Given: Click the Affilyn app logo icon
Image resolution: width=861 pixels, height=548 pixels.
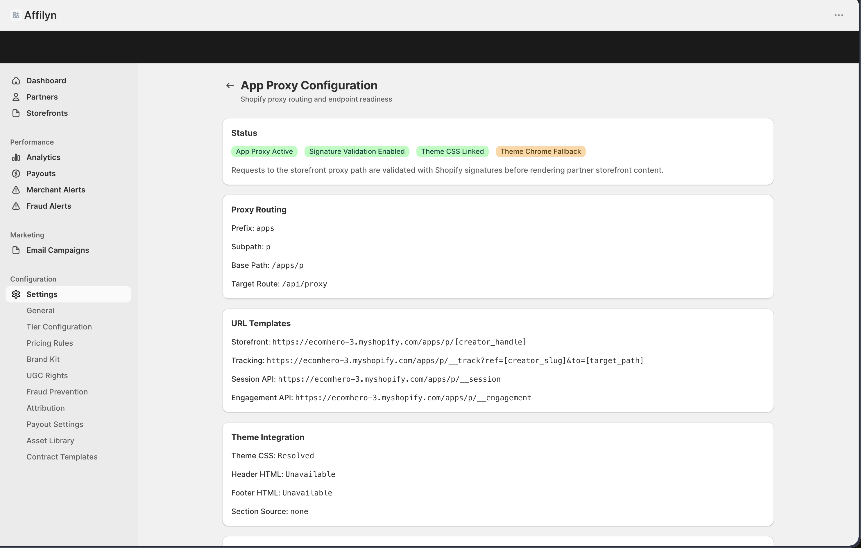Looking at the screenshot, I should [x=16, y=15].
